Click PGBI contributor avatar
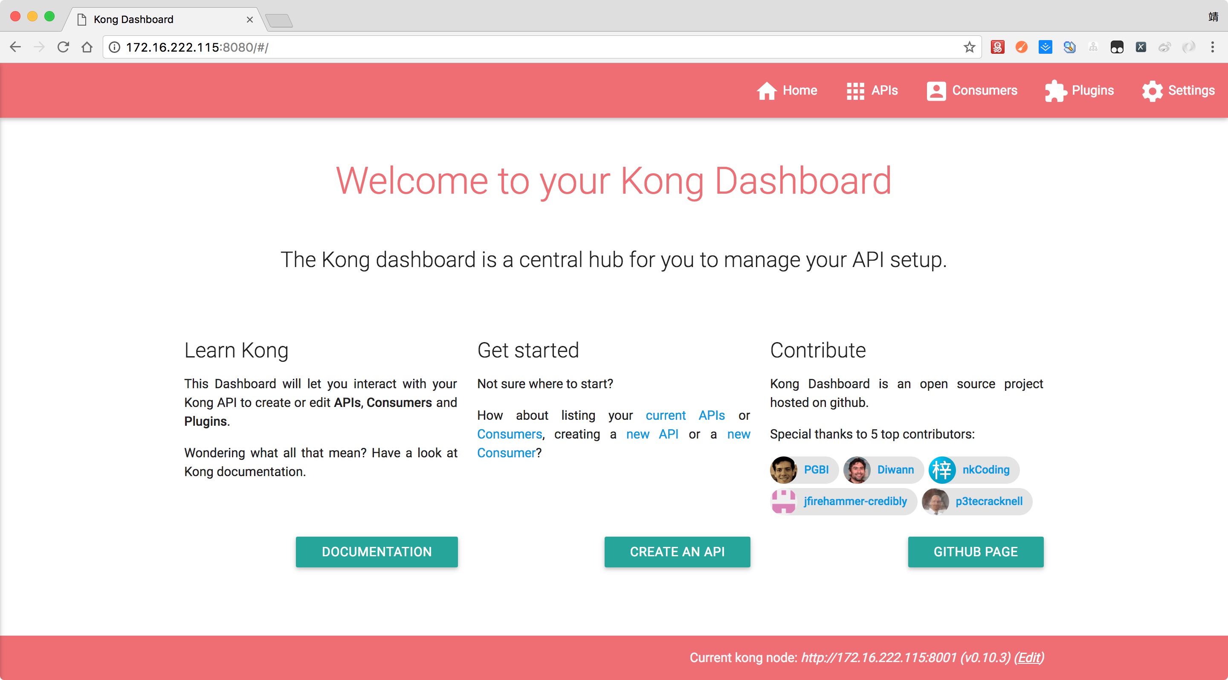 tap(783, 470)
